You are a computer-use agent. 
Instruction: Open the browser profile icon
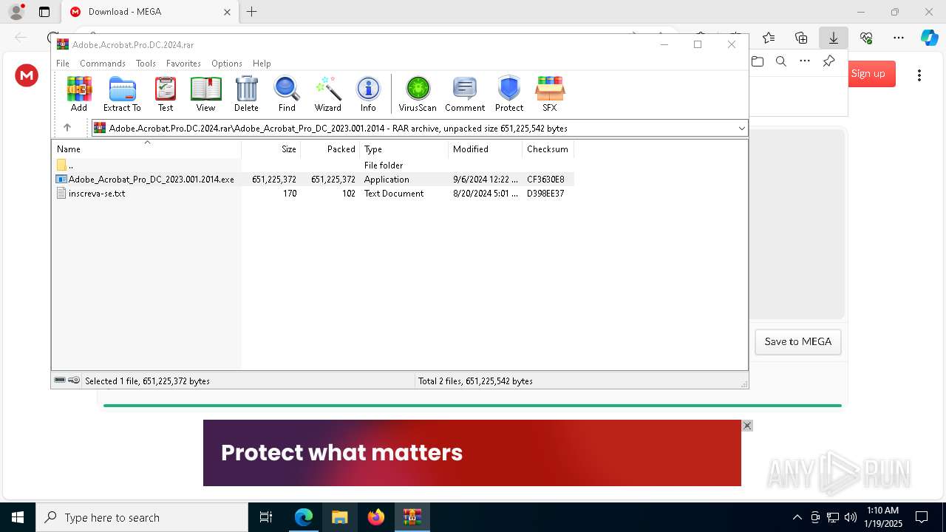point(16,12)
